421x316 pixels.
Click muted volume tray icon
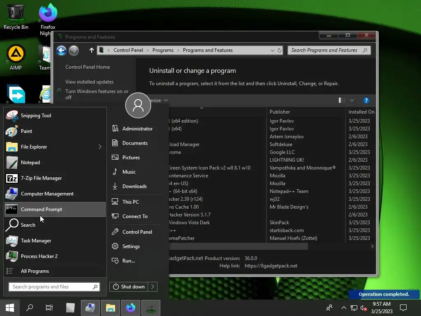click(364, 308)
